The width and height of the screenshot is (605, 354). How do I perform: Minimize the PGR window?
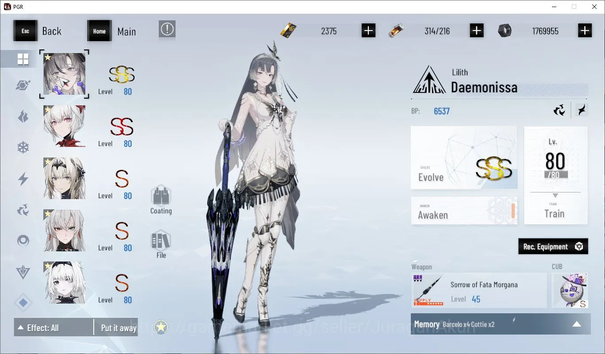pyautogui.click(x=554, y=7)
